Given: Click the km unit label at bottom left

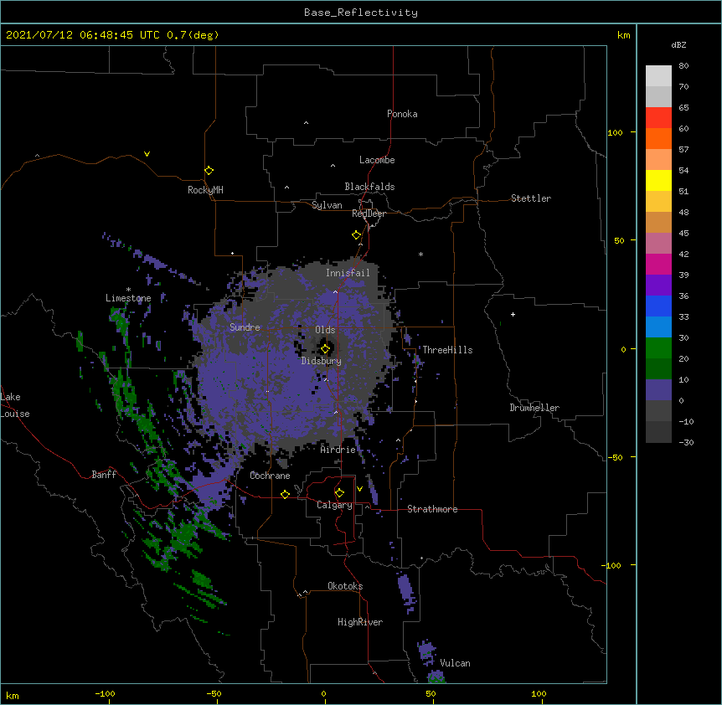Looking at the screenshot, I should (13, 695).
